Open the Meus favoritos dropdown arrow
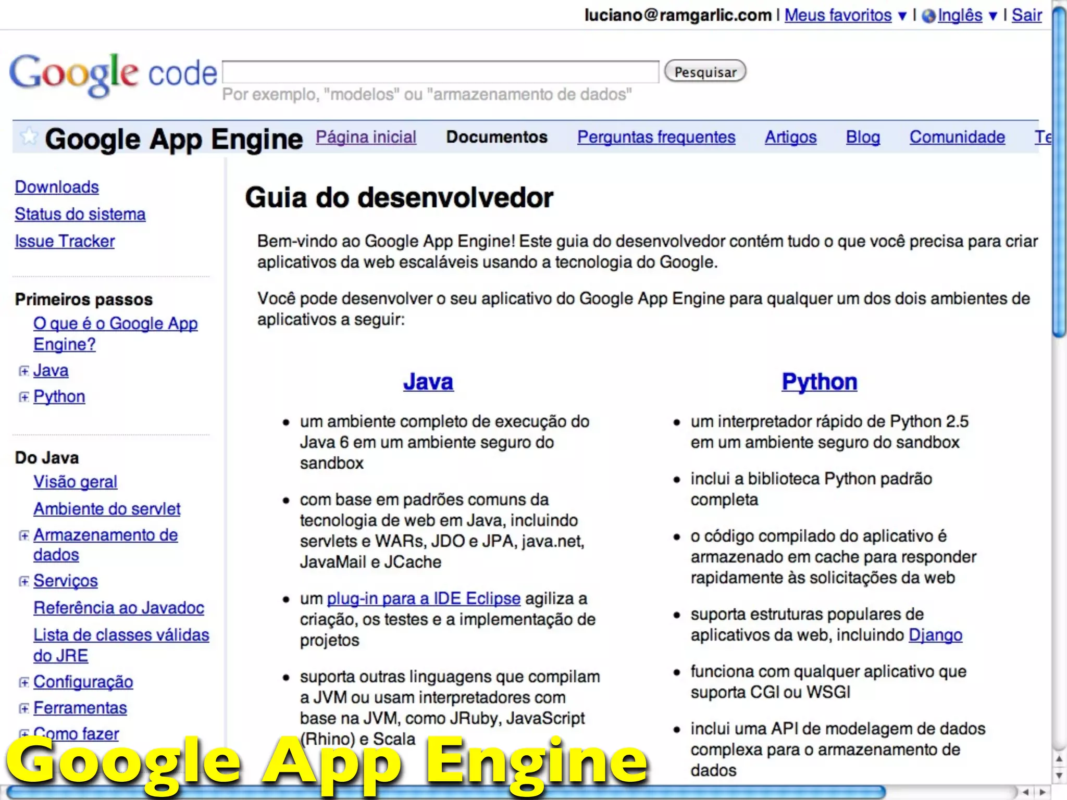 (902, 16)
